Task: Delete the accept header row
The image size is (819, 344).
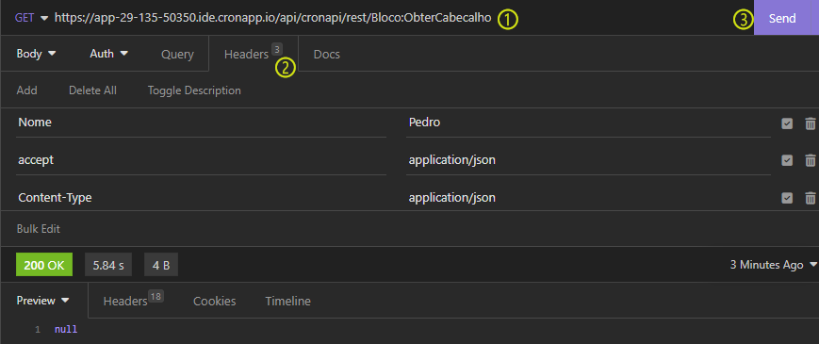Action: (x=811, y=160)
